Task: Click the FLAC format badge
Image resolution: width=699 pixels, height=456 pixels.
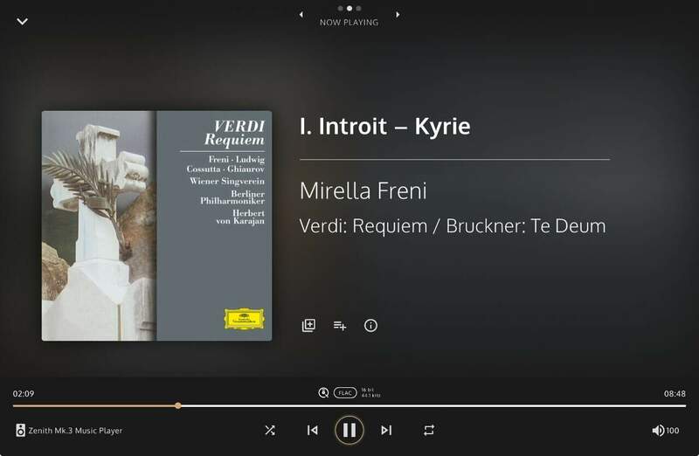Action: 345,393
